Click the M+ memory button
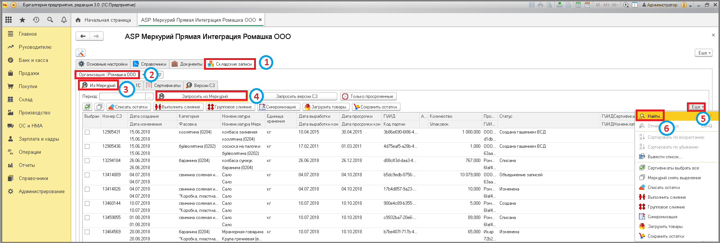720x243 pixels. 606,5
